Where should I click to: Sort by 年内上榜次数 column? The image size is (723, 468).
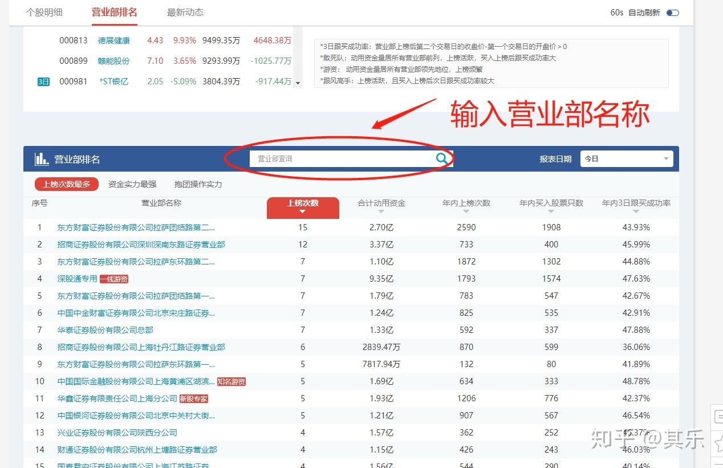tap(466, 206)
